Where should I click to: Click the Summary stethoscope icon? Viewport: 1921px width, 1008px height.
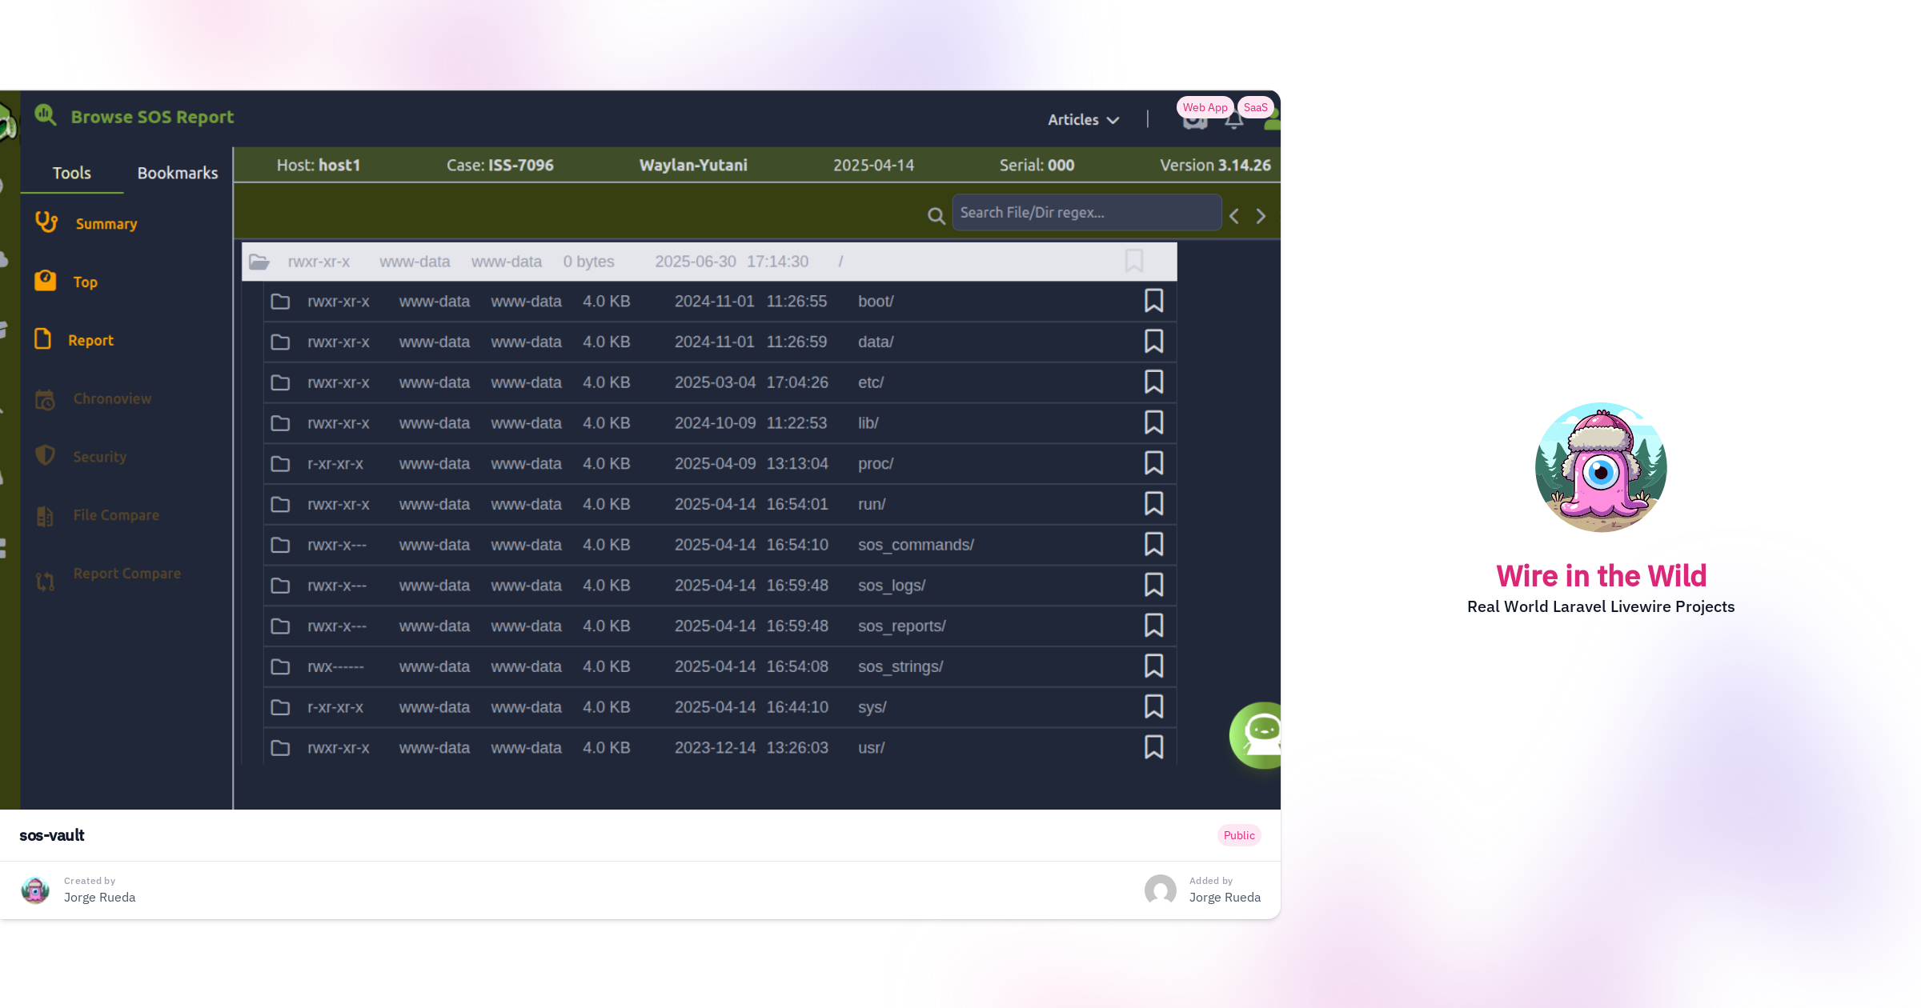[x=46, y=222]
